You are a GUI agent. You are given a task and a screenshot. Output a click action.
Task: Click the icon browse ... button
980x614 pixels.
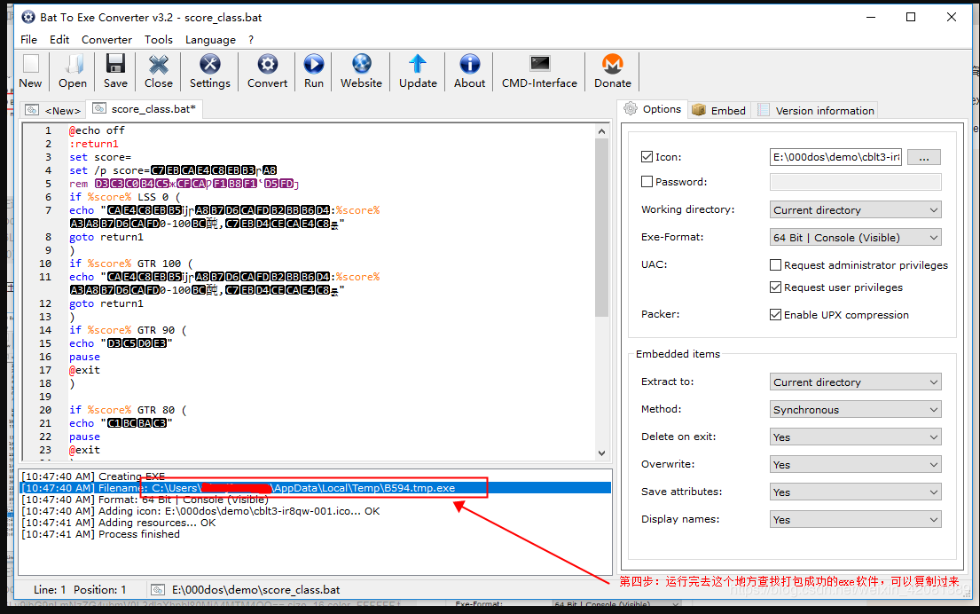(x=924, y=157)
